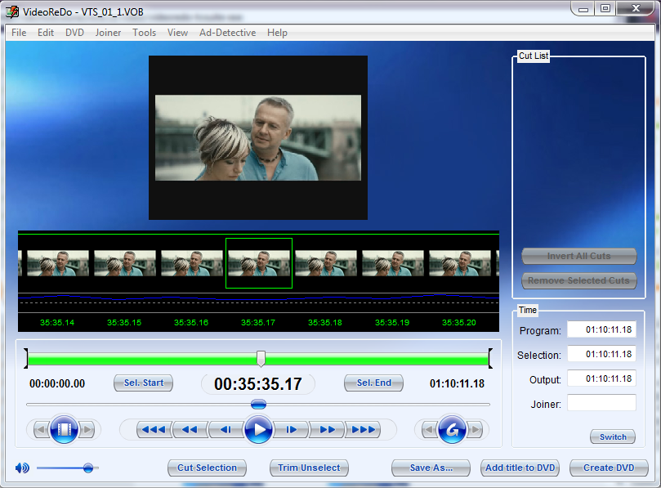Open the Ad-Detective menu
The image size is (661, 488).
[227, 33]
